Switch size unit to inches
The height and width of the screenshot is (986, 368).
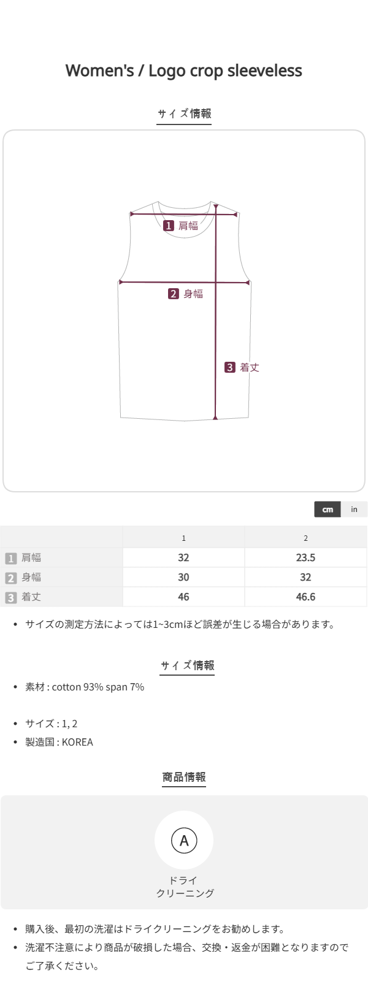click(354, 510)
